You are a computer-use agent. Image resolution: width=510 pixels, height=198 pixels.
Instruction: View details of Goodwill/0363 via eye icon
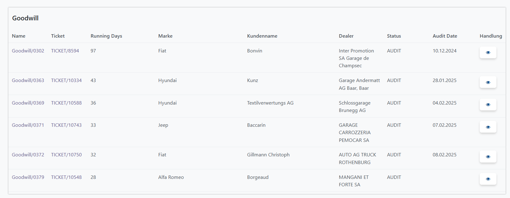click(x=488, y=82)
